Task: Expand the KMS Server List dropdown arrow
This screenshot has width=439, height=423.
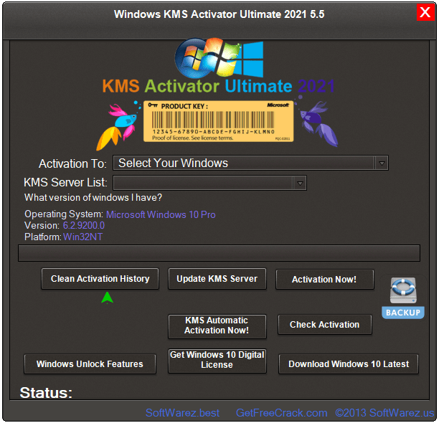Action: click(300, 184)
